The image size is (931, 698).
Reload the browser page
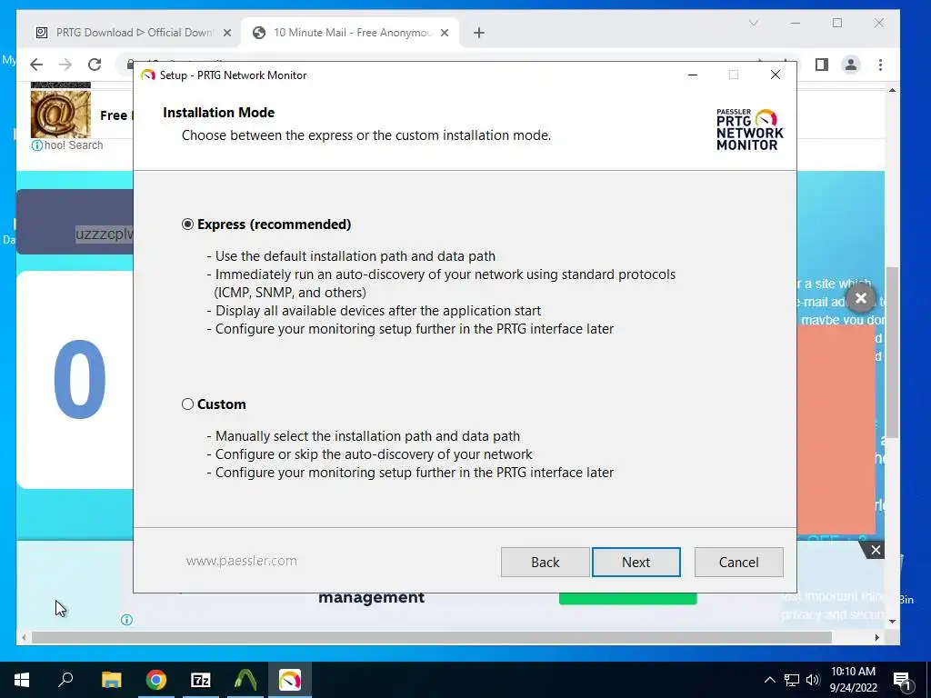point(95,65)
